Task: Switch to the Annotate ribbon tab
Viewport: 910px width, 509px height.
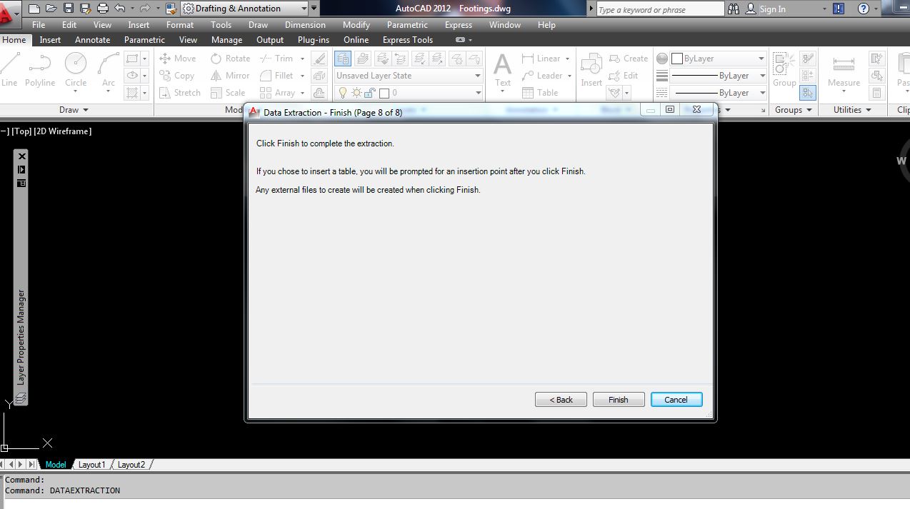Action: (x=92, y=39)
